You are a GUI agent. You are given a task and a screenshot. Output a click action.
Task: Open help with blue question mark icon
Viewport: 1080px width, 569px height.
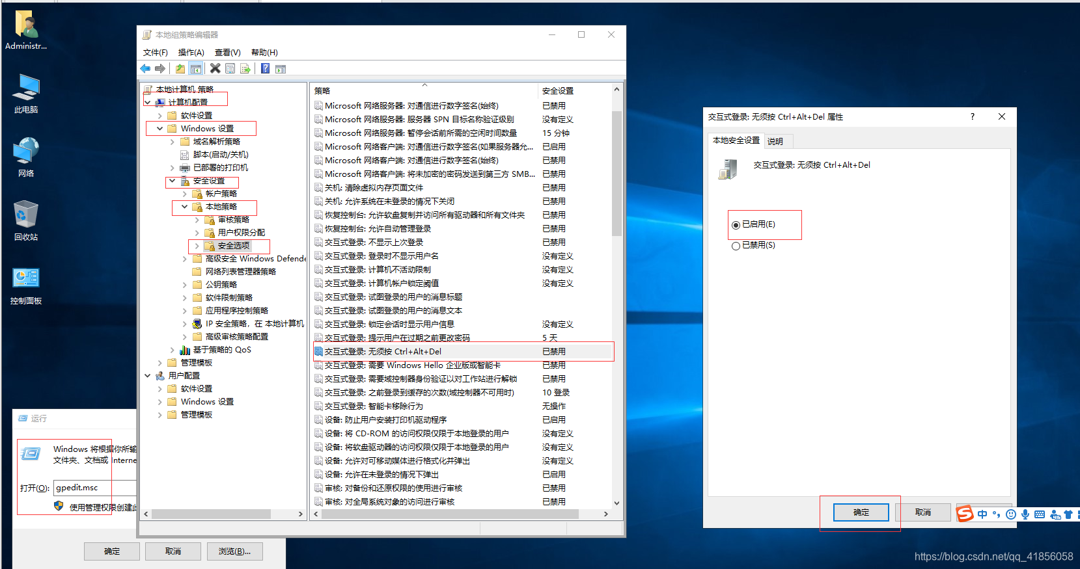[x=266, y=69]
